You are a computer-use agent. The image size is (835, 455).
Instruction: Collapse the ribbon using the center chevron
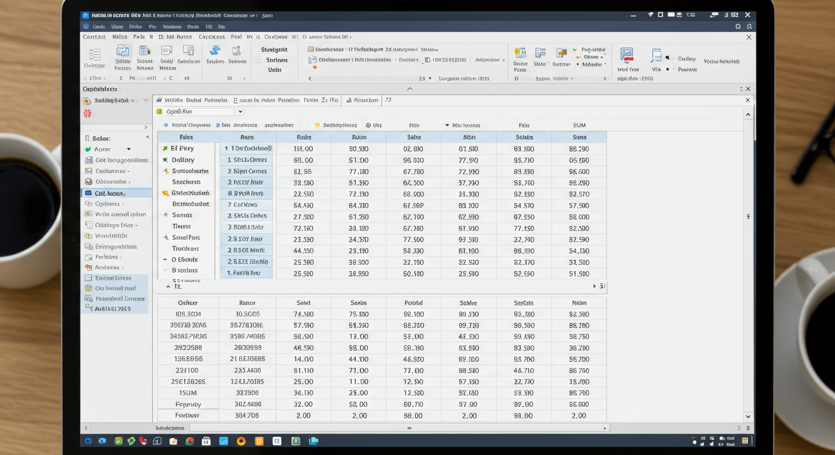point(409,89)
